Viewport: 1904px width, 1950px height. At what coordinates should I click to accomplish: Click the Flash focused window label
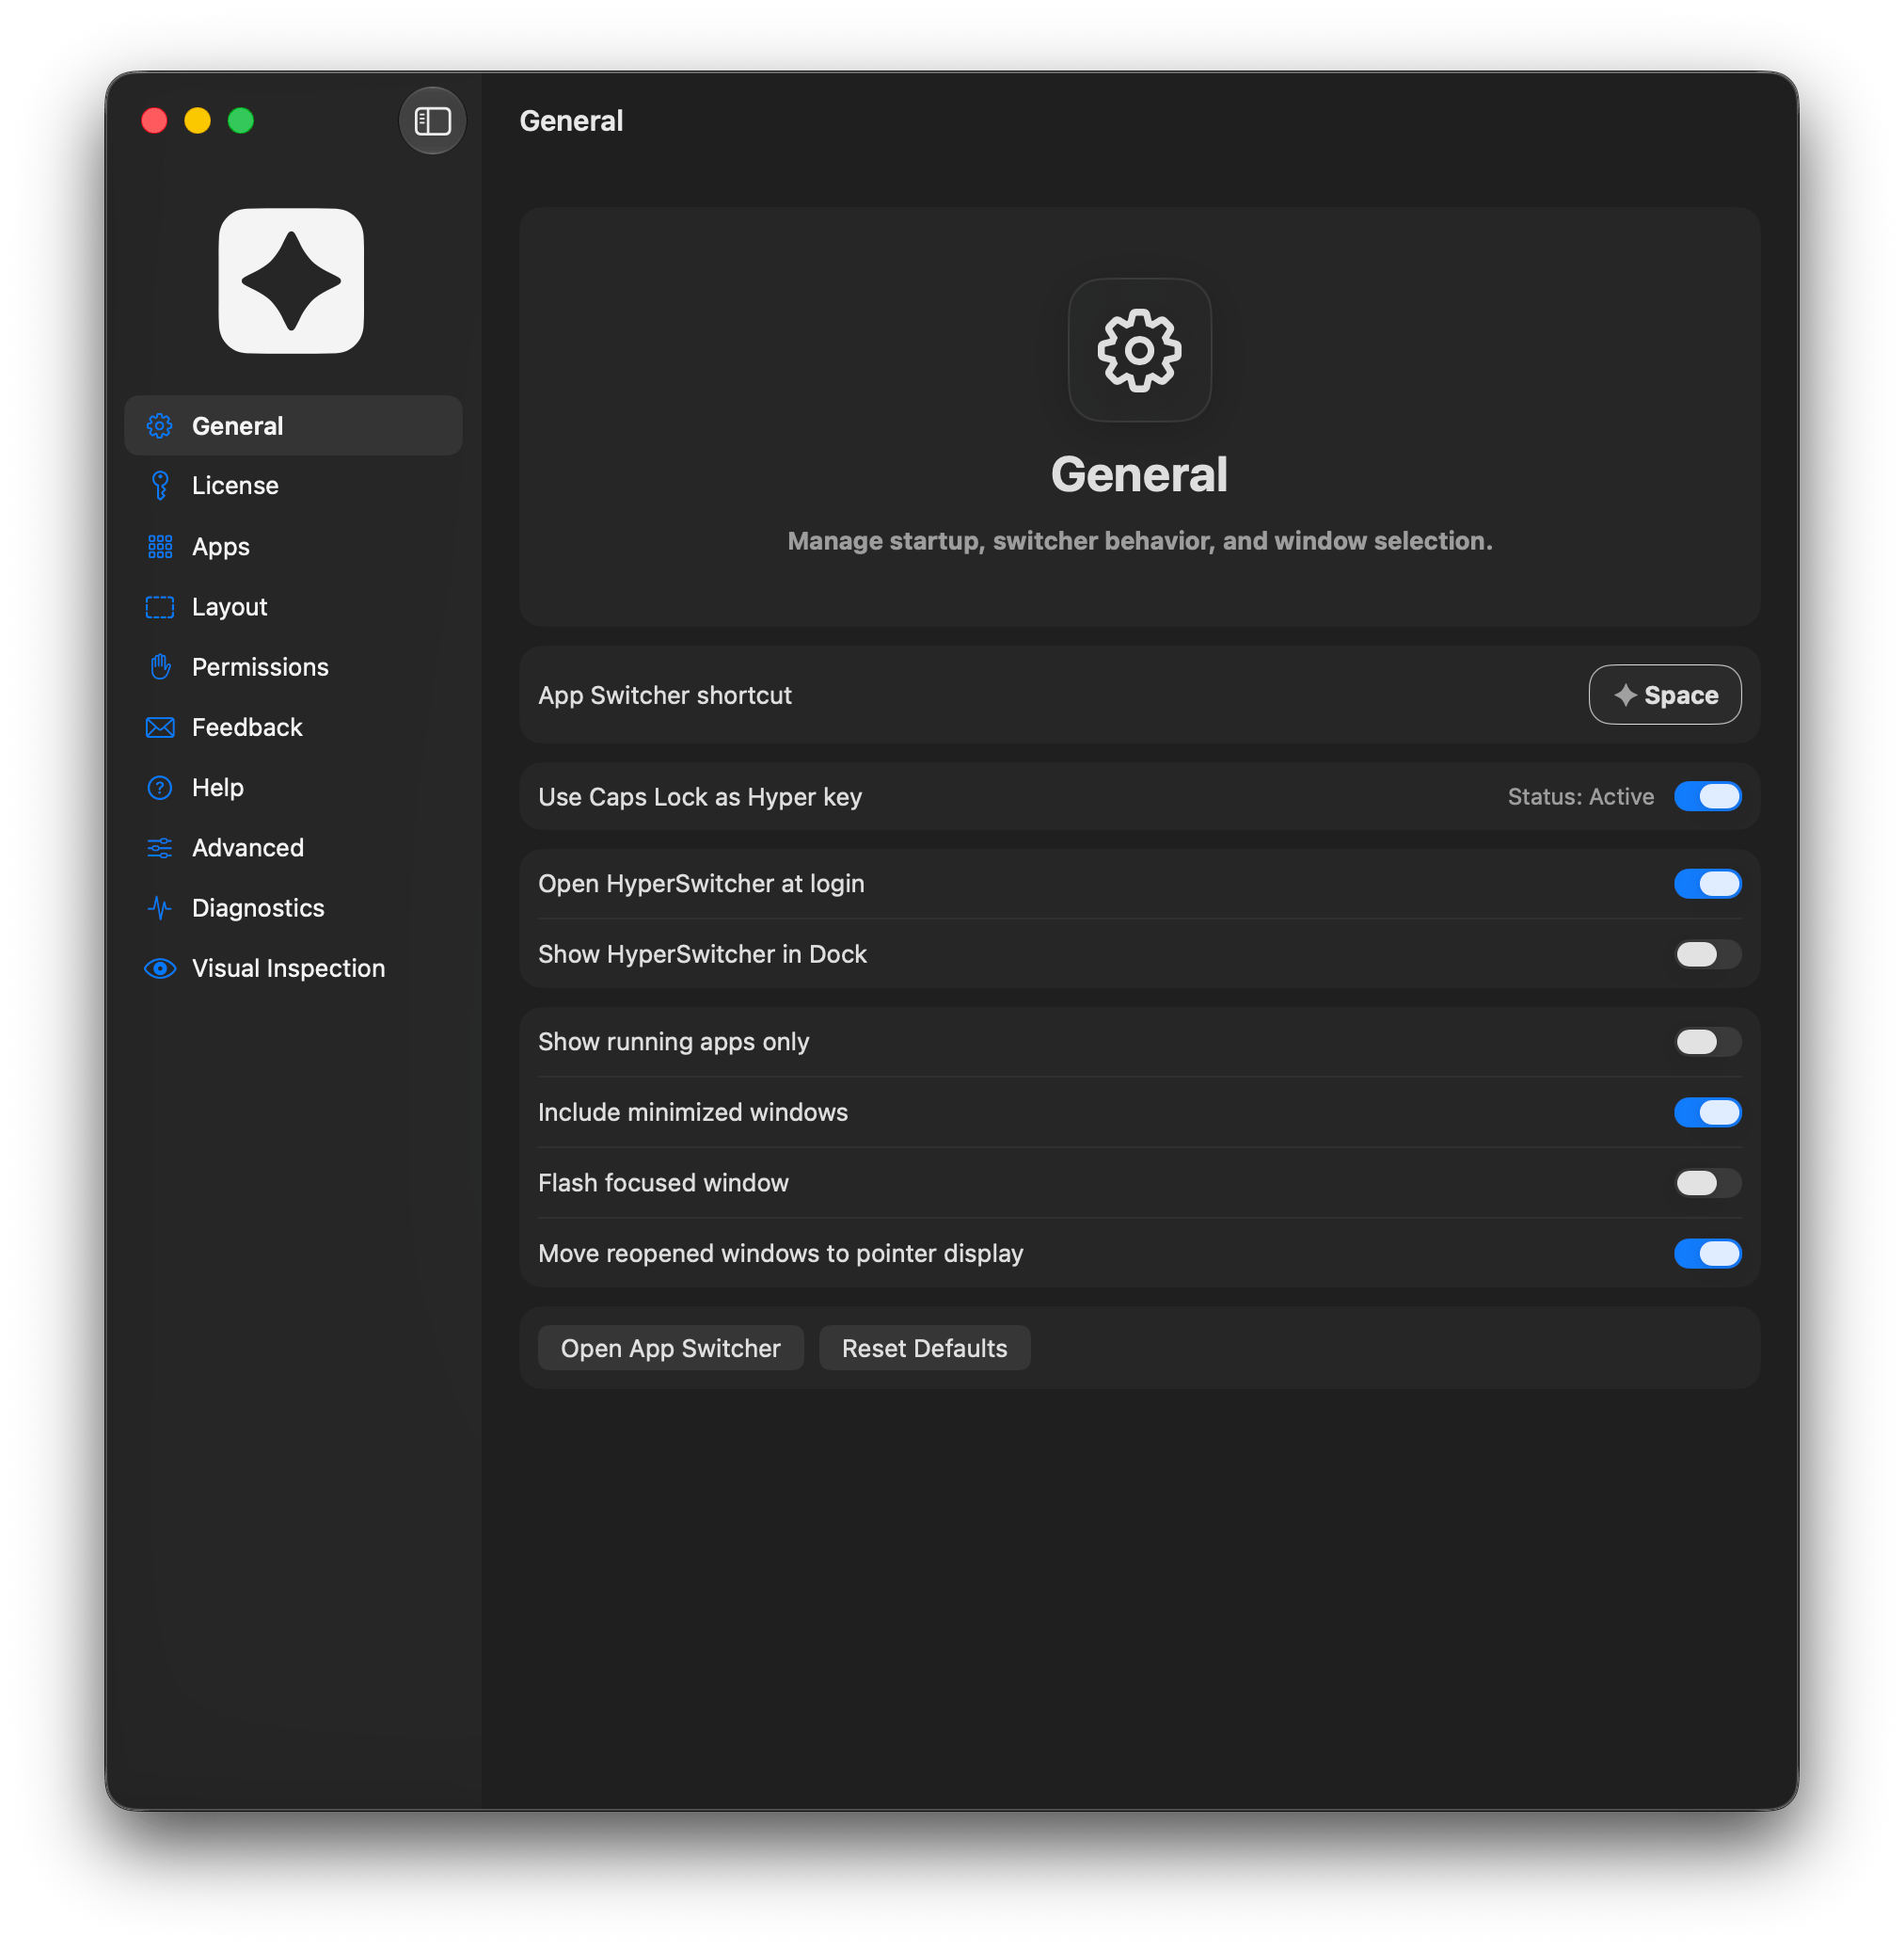click(663, 1184)
